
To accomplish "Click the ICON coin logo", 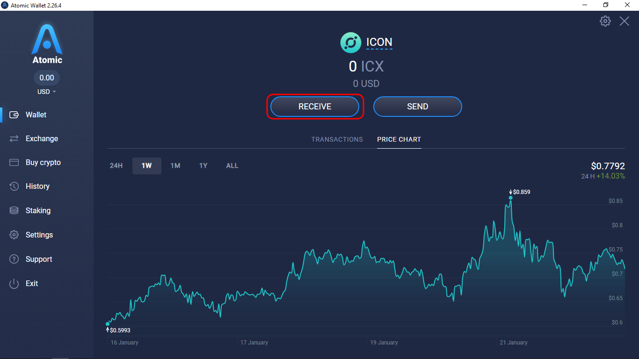I will coord(351,43).
